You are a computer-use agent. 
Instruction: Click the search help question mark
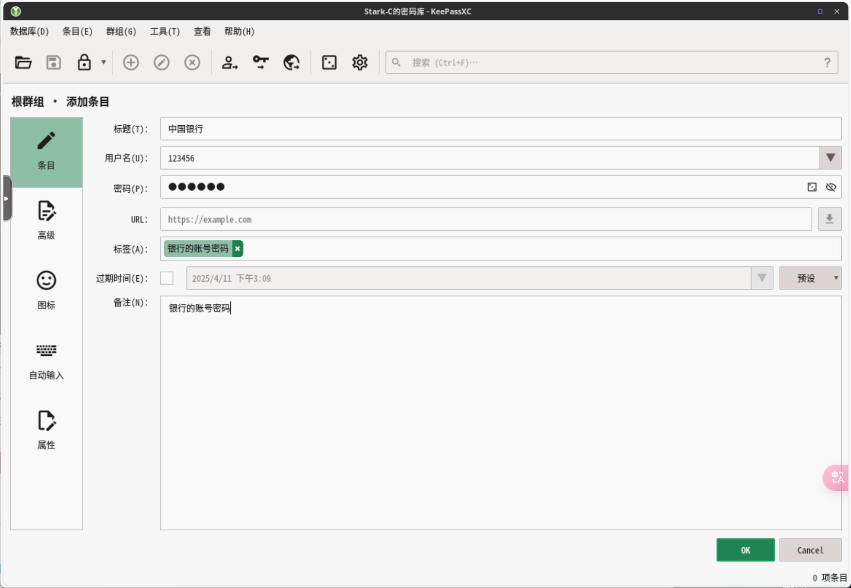point(827,63)
